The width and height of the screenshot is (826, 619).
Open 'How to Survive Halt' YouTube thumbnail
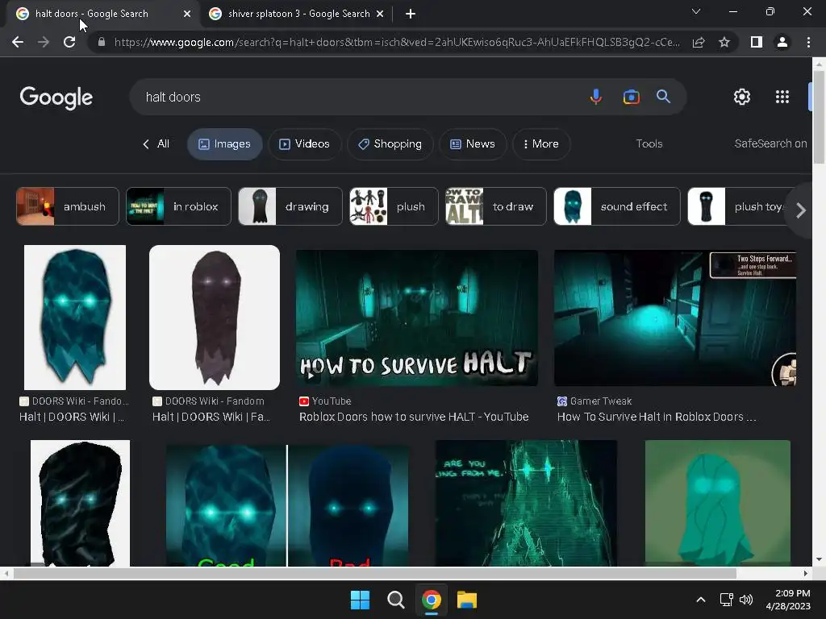(x=417, y=318)
